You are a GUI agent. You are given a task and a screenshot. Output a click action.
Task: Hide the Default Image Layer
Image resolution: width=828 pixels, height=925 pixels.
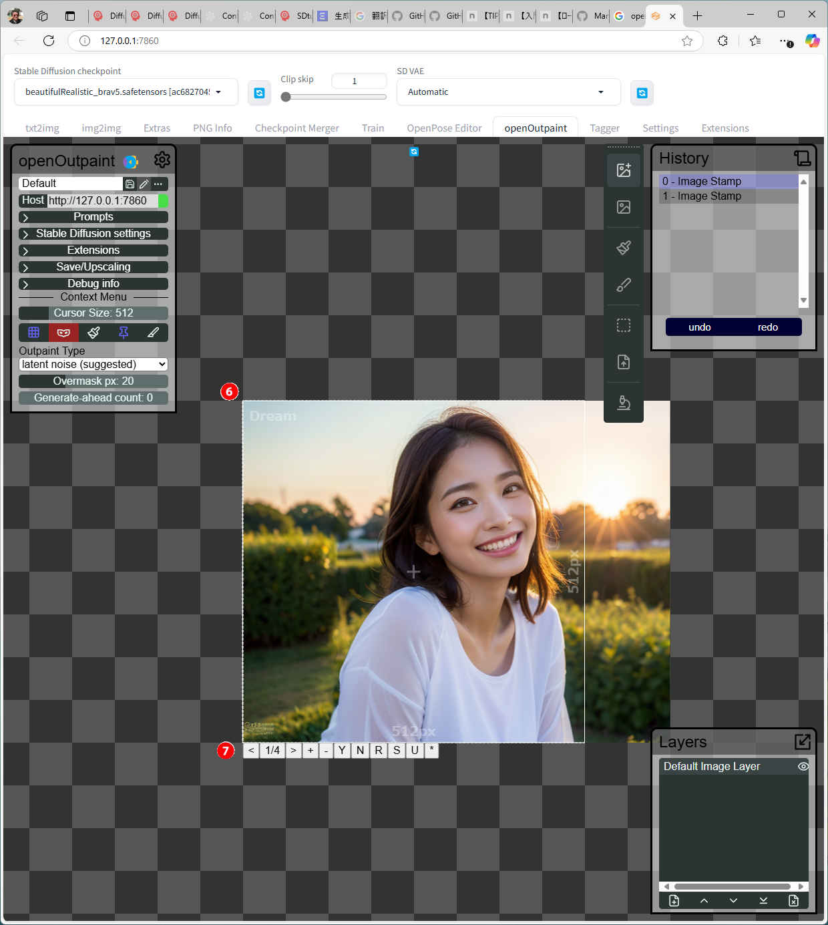pyautogui.click(x=803, y=767)
